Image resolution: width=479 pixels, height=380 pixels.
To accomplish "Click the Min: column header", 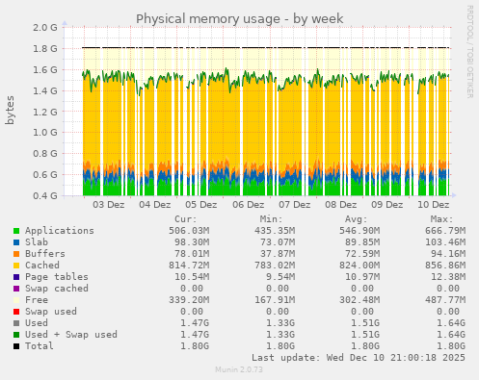I will 272,219.
